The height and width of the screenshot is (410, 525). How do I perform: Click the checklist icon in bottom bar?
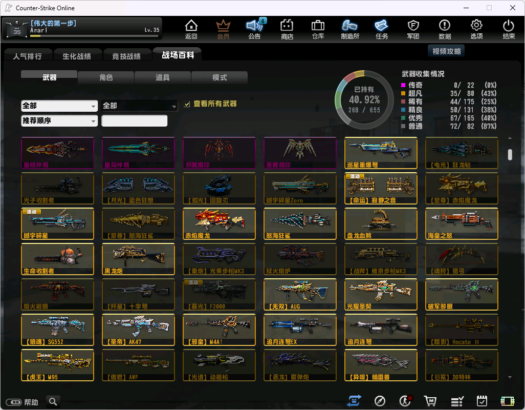click(457, 401)
